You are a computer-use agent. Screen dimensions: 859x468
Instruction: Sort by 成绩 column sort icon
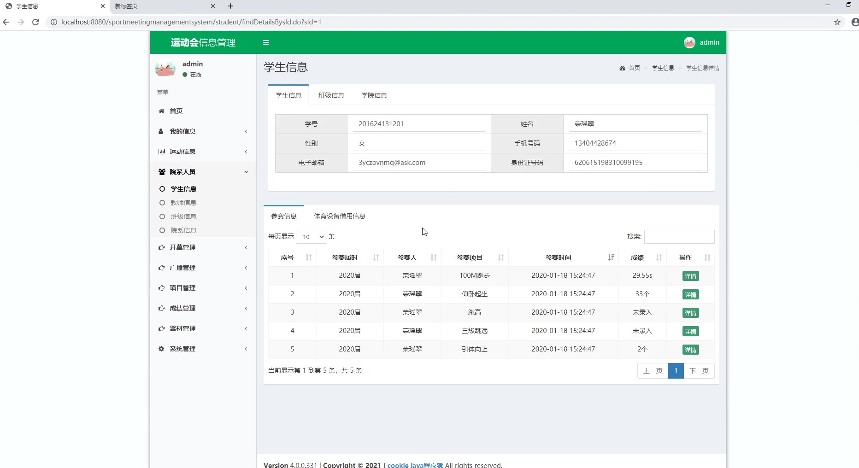point(659,257)
